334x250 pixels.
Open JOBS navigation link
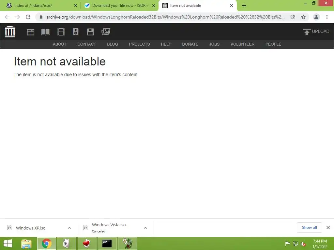click(214, 44)
